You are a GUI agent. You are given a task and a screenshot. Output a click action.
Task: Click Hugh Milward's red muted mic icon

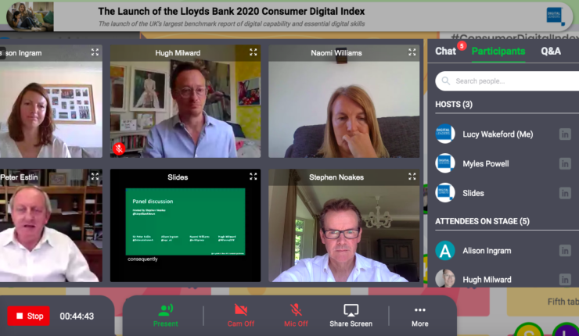(119, 148)
